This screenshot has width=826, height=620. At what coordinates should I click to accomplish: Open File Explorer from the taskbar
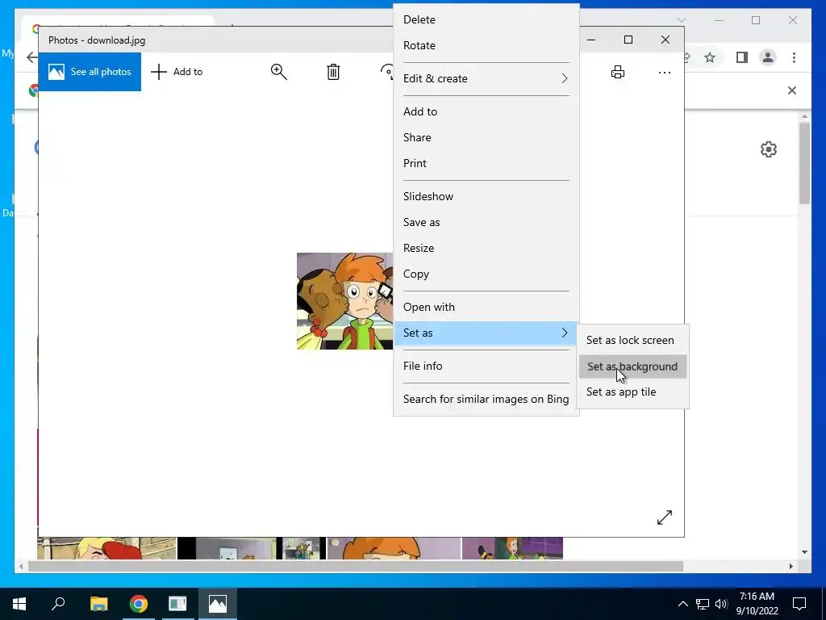point(98,603)
